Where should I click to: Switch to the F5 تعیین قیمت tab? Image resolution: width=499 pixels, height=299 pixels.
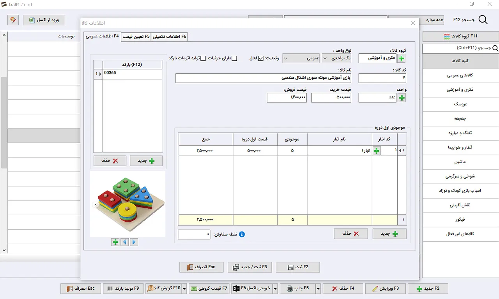coord(136,37)
